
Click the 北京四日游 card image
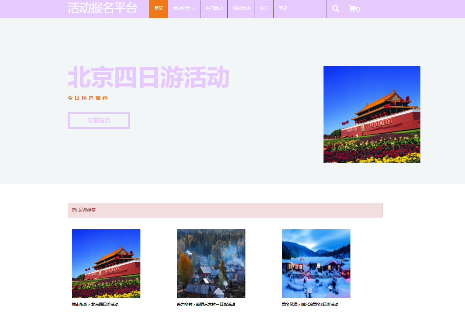106,263
